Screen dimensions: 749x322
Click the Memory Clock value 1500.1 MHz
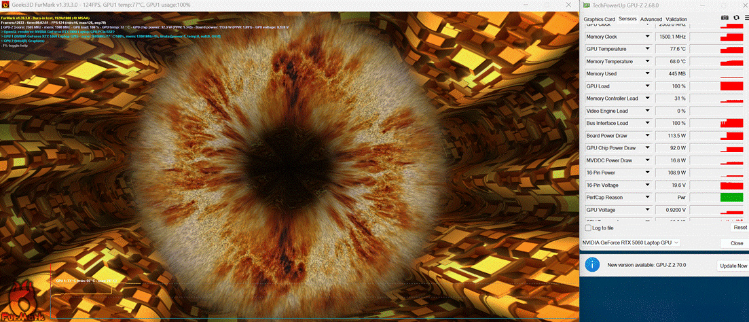(672, 37)
